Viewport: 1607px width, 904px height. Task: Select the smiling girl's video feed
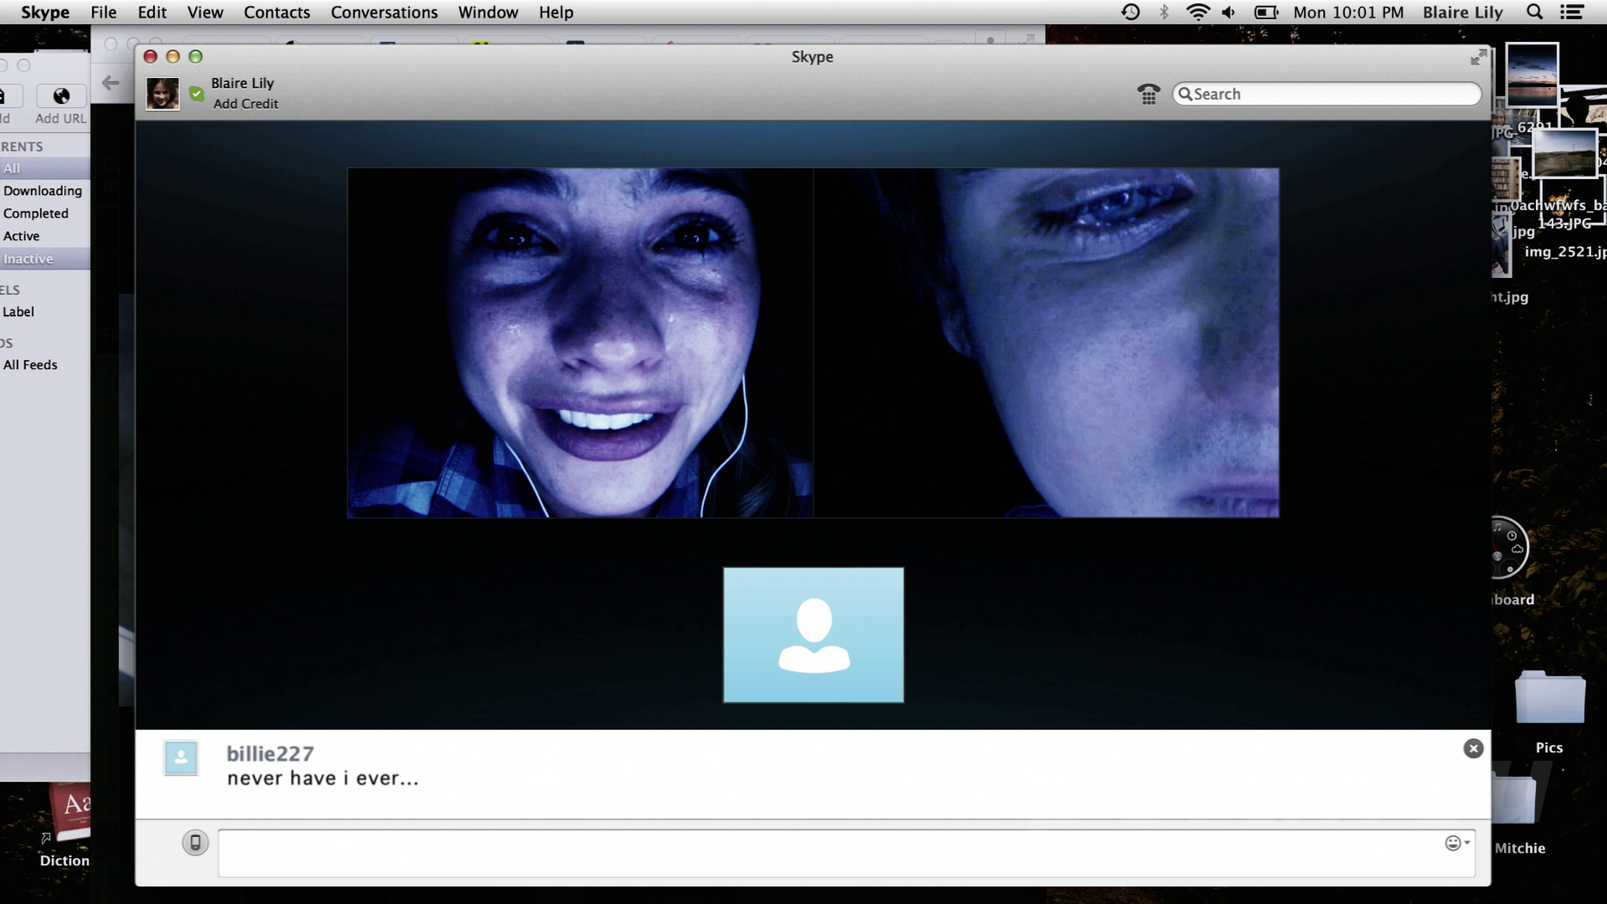pyautogui.click(x=580, y=342)
